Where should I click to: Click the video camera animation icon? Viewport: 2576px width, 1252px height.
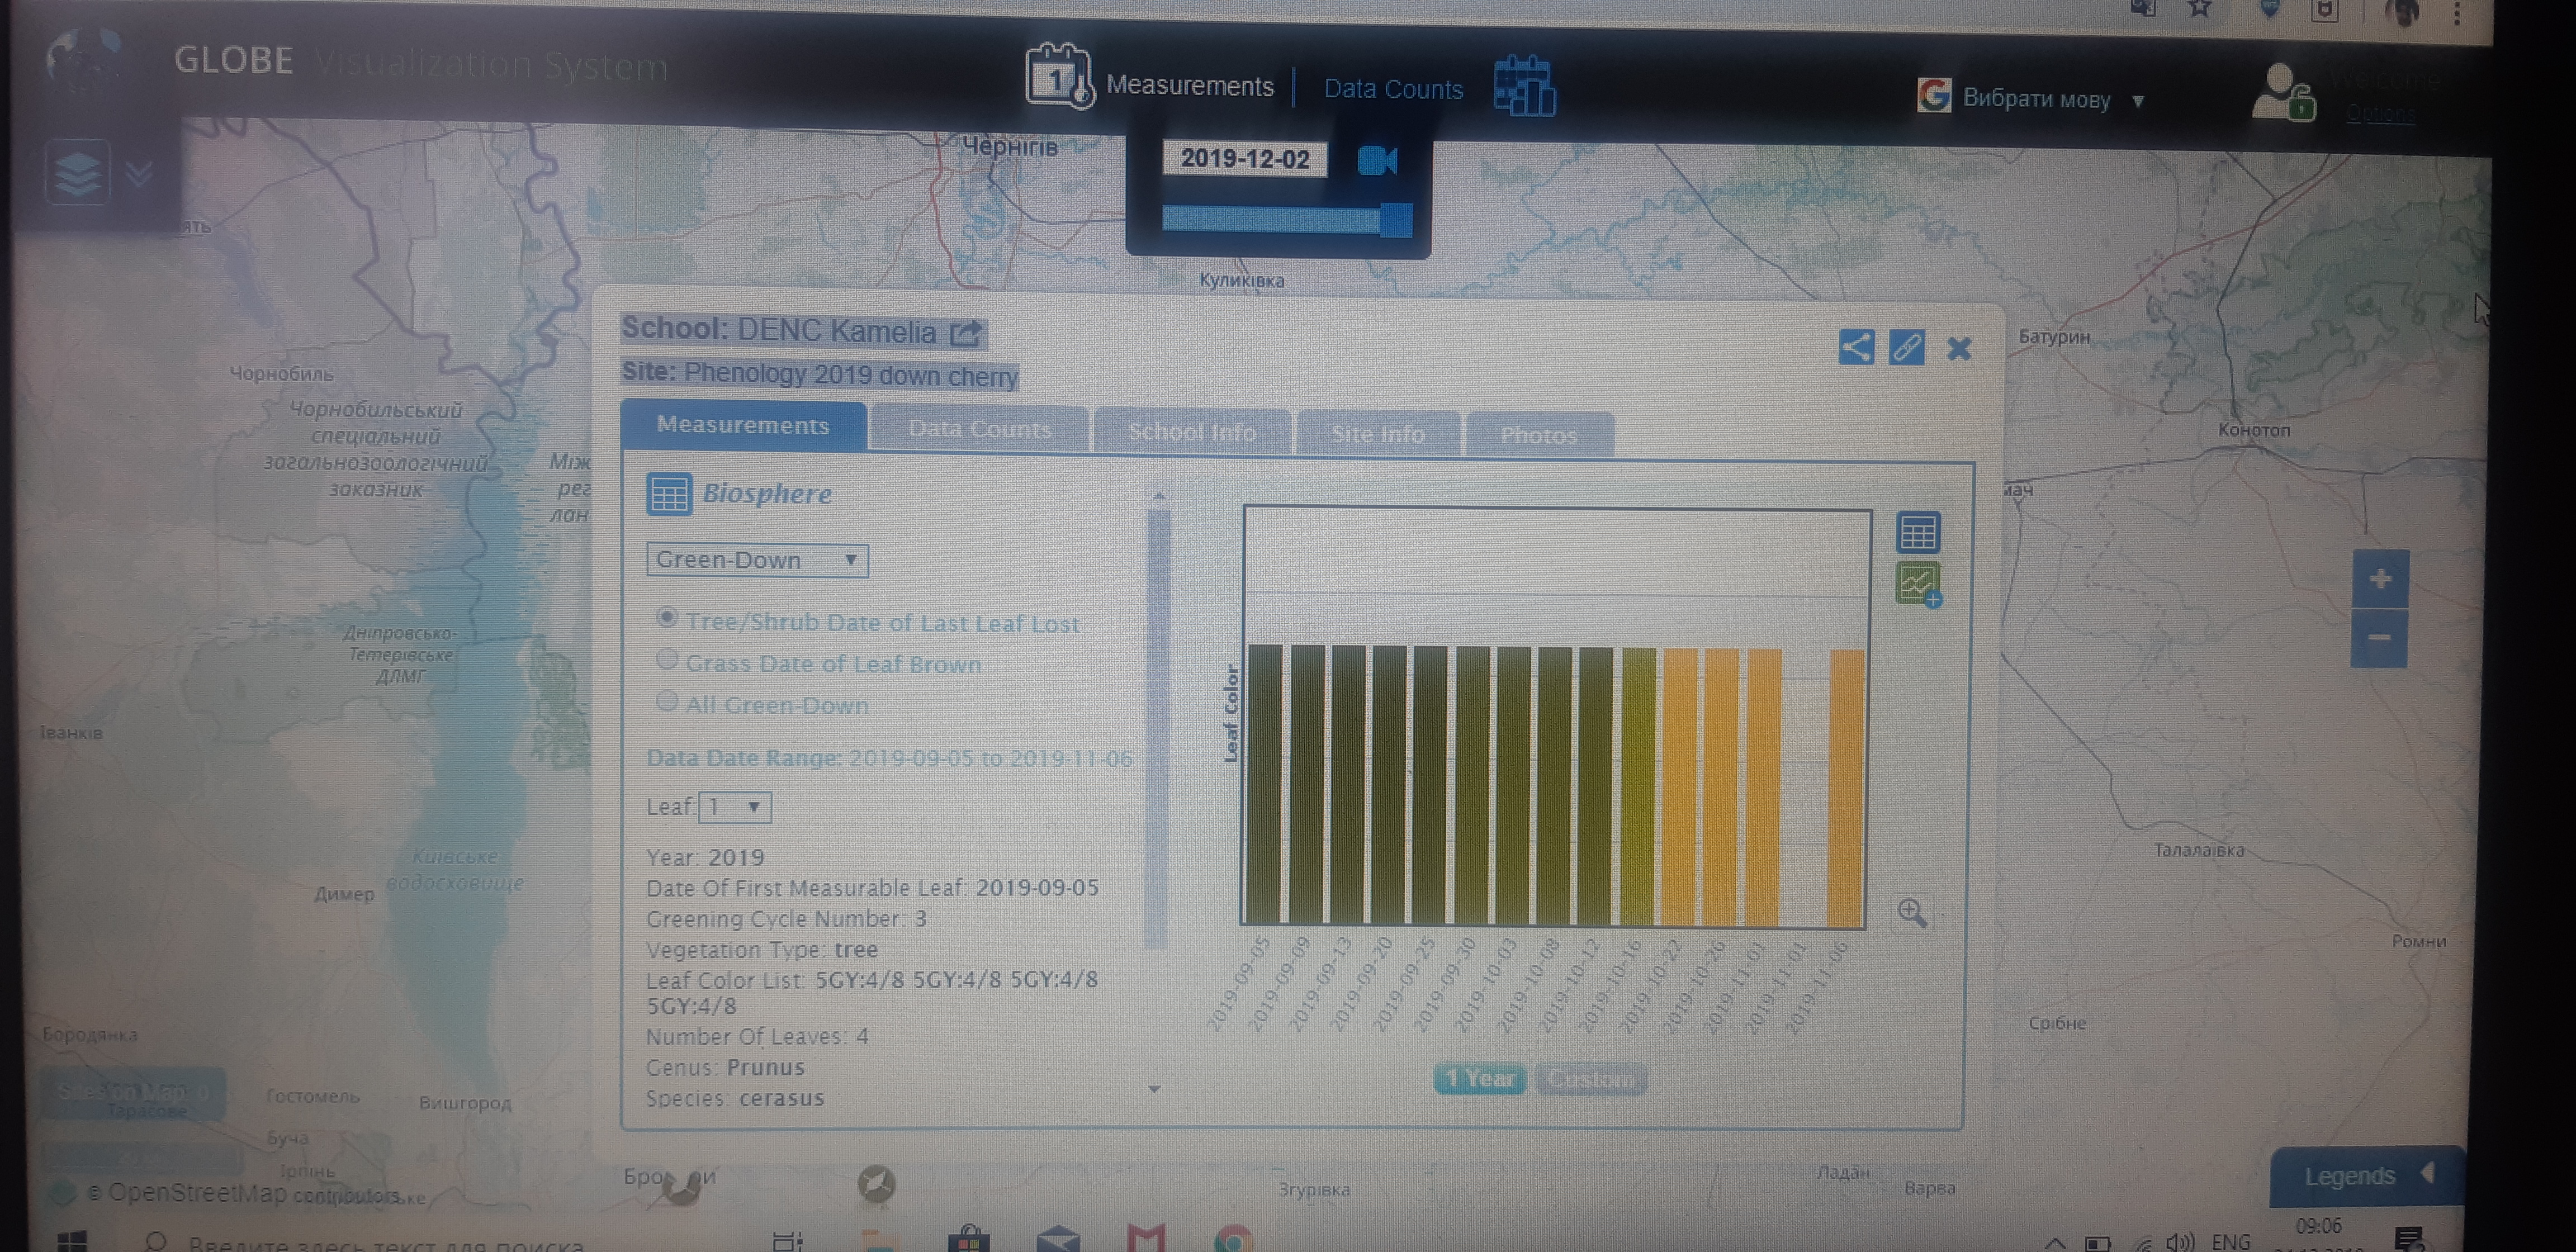click(1377, 161)
